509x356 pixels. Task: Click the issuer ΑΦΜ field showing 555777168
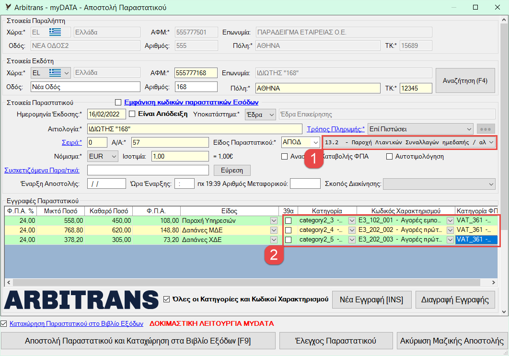tap(196, 73)
